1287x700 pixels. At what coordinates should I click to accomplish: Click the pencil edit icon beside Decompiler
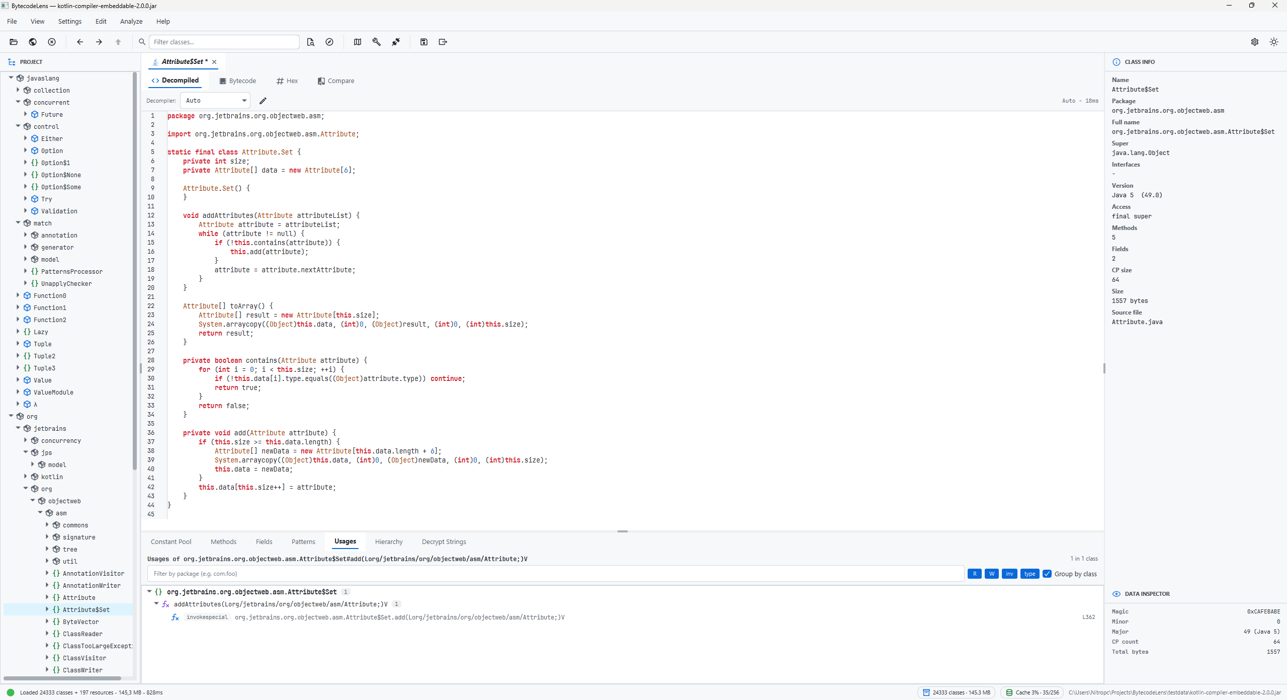coord(263,101)
